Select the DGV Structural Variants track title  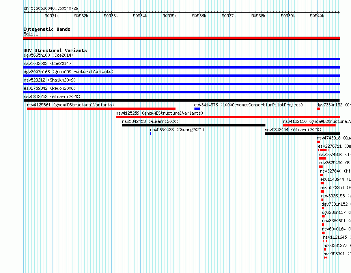[x=55, y=50]
